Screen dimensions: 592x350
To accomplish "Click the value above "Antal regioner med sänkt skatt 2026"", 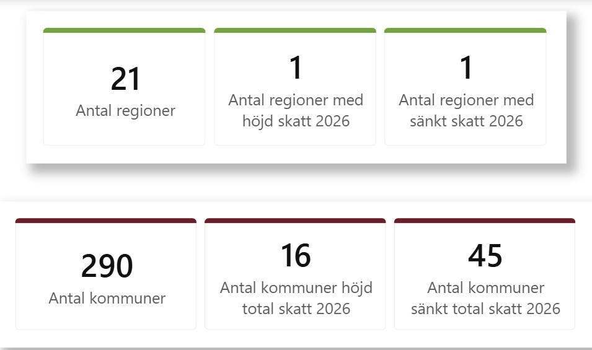I will point(466,68).
